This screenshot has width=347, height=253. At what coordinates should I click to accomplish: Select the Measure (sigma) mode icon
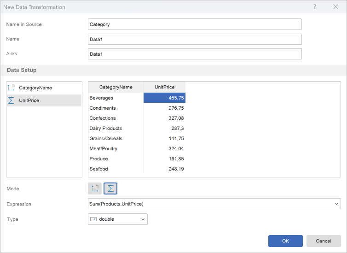pos(110,188)
